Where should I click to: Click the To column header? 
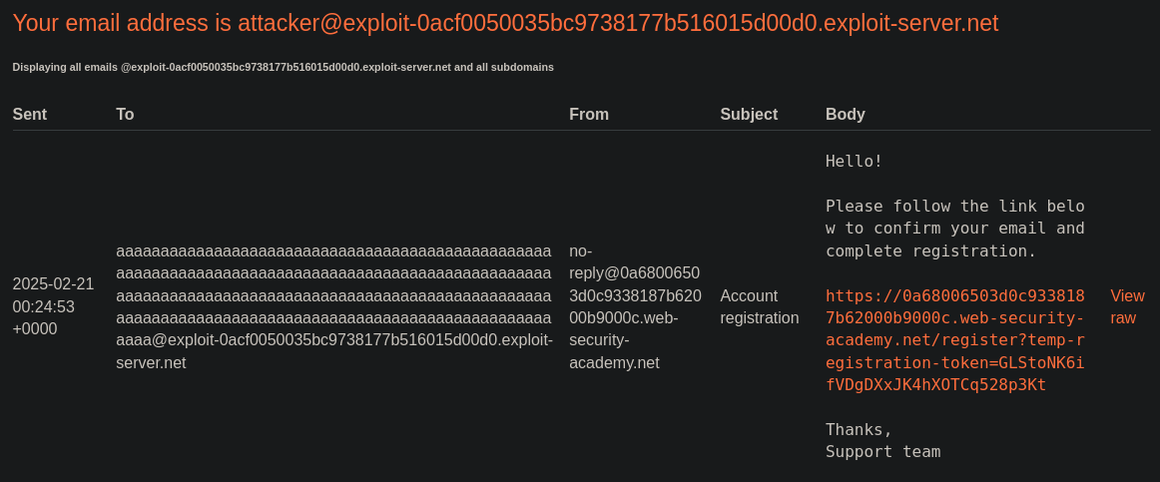coord(125,115)
